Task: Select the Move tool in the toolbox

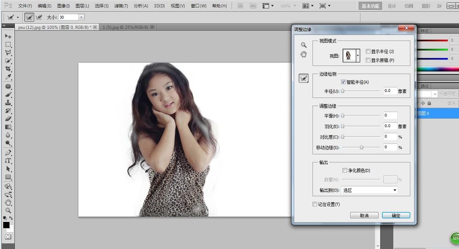Action: click(x=8, y=36)
